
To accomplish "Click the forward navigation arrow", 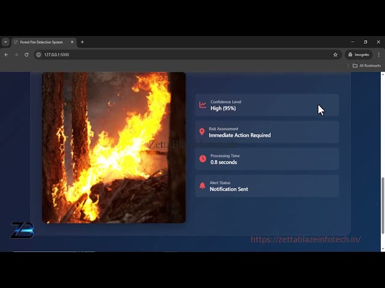I will click(x=16, y=55).
